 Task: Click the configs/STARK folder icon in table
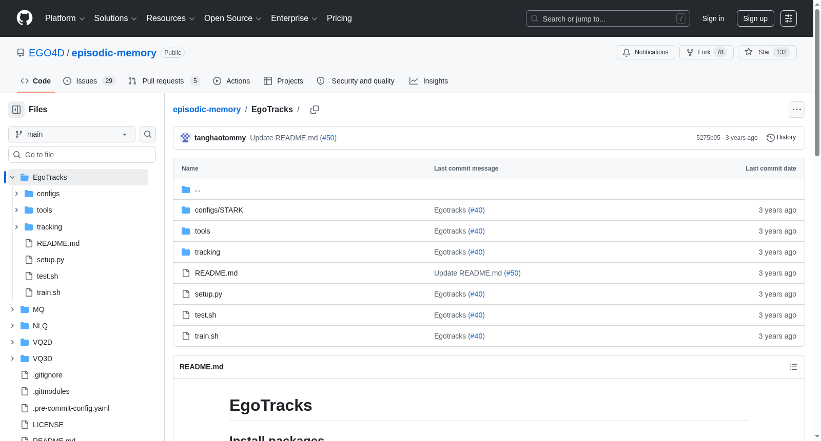point(186,210)
